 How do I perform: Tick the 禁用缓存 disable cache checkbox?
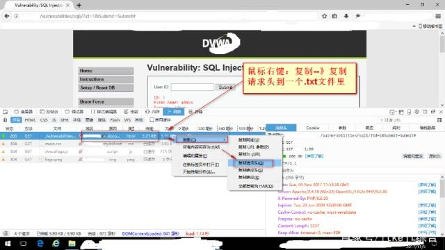pyautogui.click(x=152, y=120)
